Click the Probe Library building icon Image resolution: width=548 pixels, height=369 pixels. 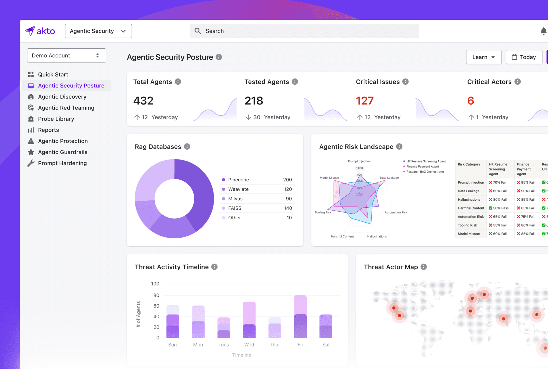[x=31, y=119]
